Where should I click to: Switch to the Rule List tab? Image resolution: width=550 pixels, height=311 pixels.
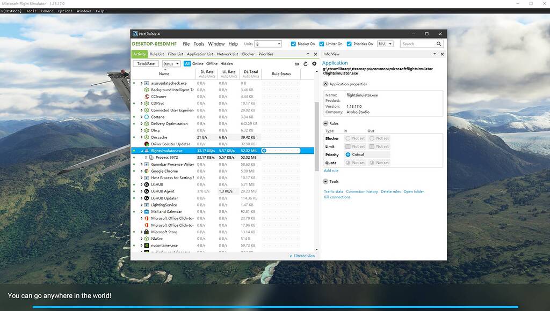(156, 54)
